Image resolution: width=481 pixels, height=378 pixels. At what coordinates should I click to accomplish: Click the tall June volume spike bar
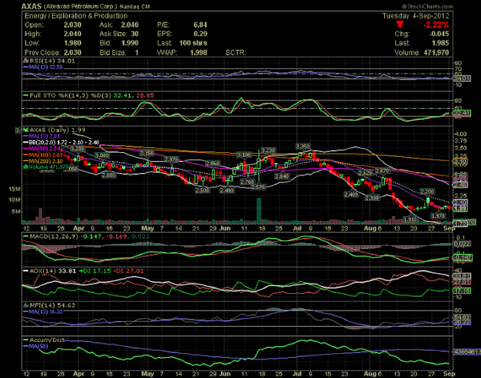[259, 211]
